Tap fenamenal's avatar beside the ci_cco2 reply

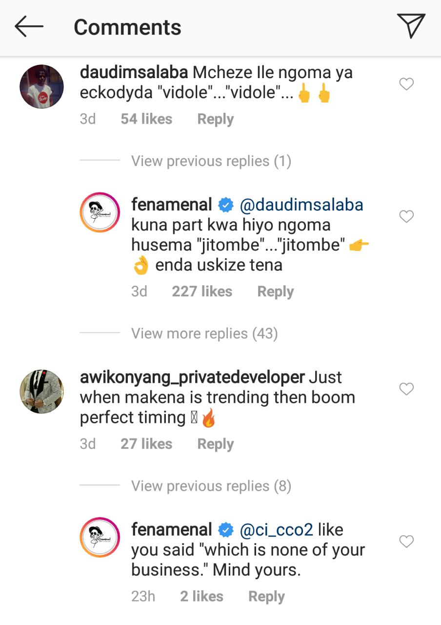coord(100,538)
